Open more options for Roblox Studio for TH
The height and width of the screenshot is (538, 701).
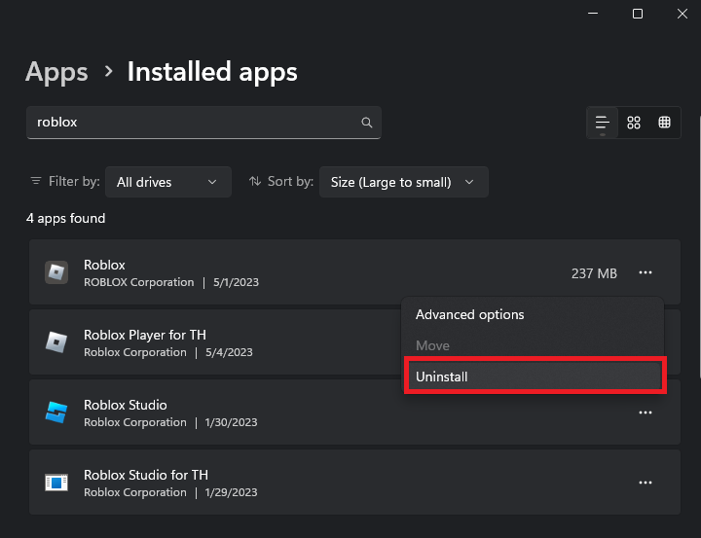(645, 483)
